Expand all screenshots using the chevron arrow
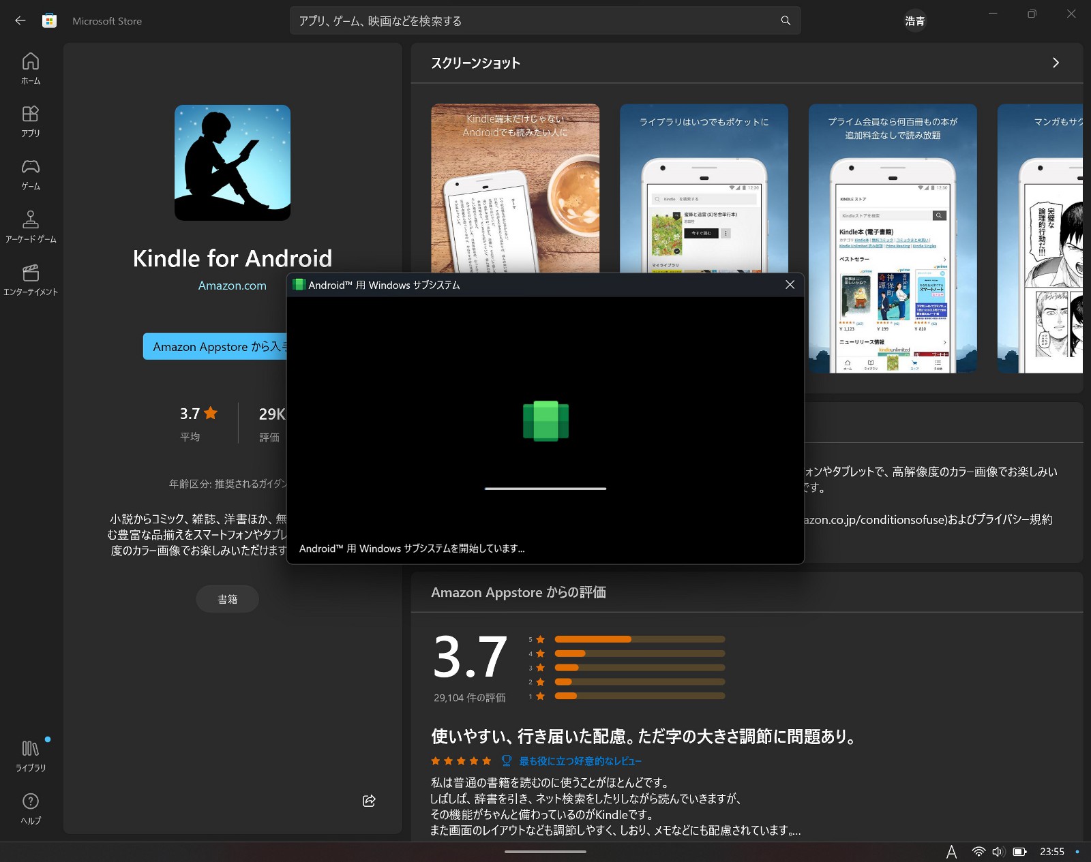Image resolution: width=1091 pixels, height=862 pixels. click(1056, 63)
